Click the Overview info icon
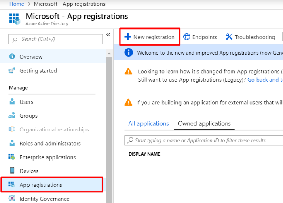This screenshot has height=203, width=283. click(12, 56)
